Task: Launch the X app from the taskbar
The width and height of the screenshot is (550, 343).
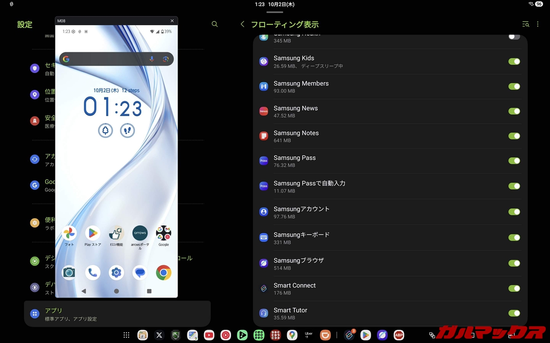Action: click(159, 335)
